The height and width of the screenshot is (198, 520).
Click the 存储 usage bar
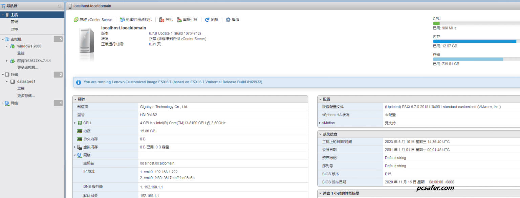point(476,59)
